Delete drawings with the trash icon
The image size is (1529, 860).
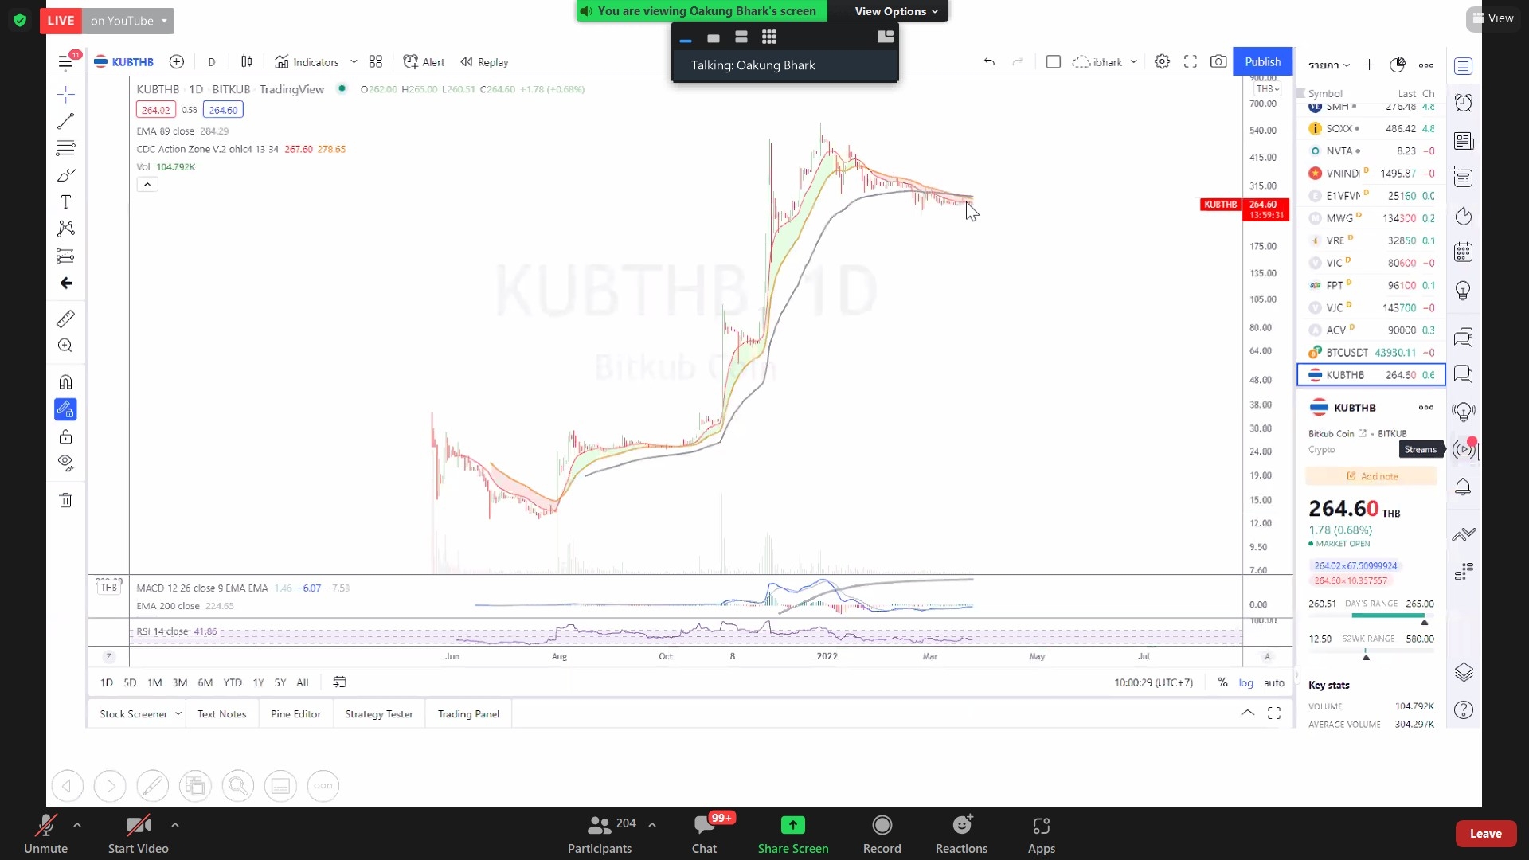coord(65,500)
